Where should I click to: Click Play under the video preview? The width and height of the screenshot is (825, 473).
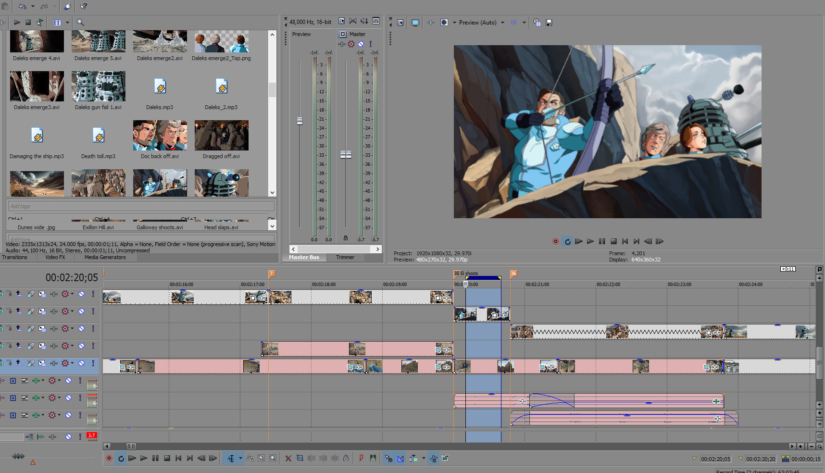click(x=590, y=242)
